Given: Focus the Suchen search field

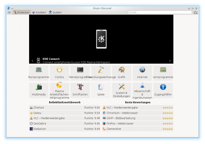Looking at the screenshot, I should [x=160, y=12].
